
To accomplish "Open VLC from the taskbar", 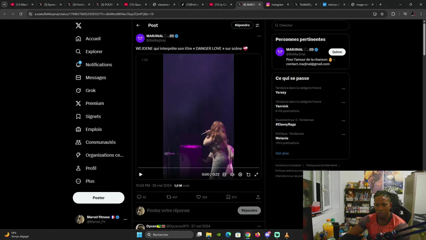I will pyautogui.click(x=287, y=235).
